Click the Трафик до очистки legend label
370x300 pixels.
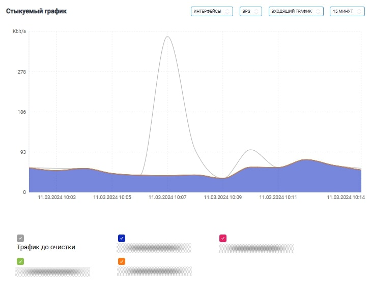pos(46,247)
